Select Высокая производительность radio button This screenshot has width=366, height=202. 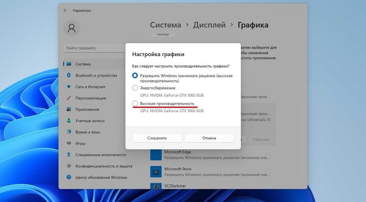coord(135,104)
